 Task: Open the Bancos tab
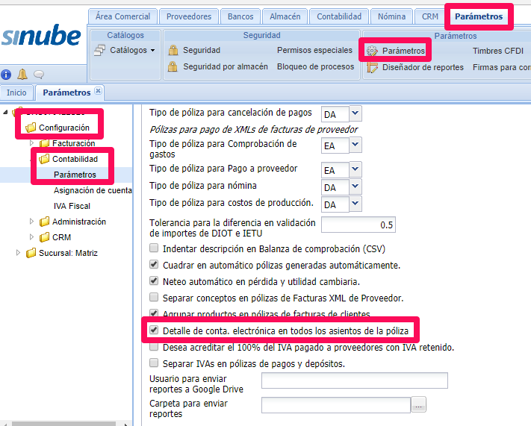tap(240, 16)
